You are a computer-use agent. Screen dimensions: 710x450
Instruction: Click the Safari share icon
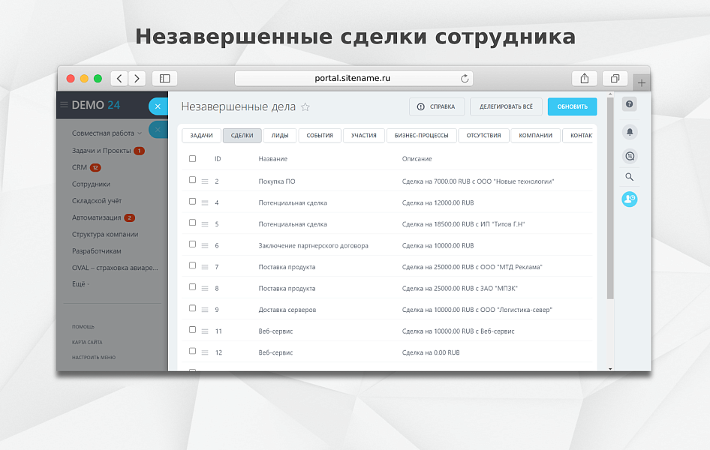(584, 78)
